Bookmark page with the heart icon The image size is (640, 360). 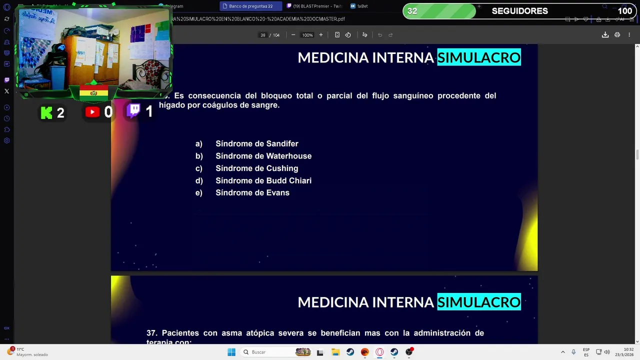tap(585, 19)
